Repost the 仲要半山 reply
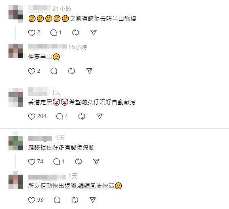The image size is (229, 209). coord(72,71)
